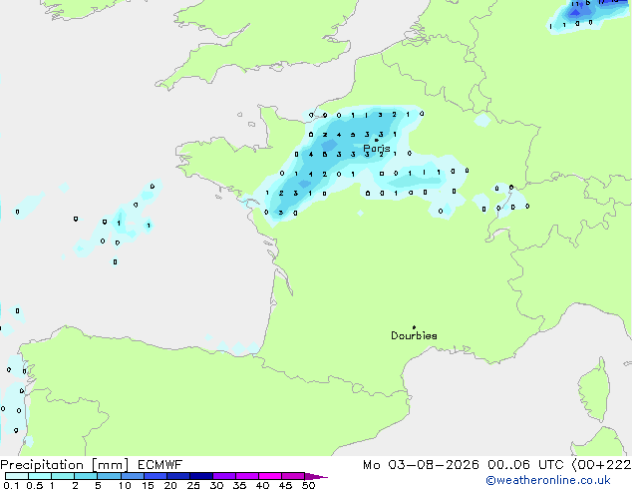Pick the 20–25 mm legend swatch
The width and height of the screenshot is (632, 489).
tap(178, 476)
